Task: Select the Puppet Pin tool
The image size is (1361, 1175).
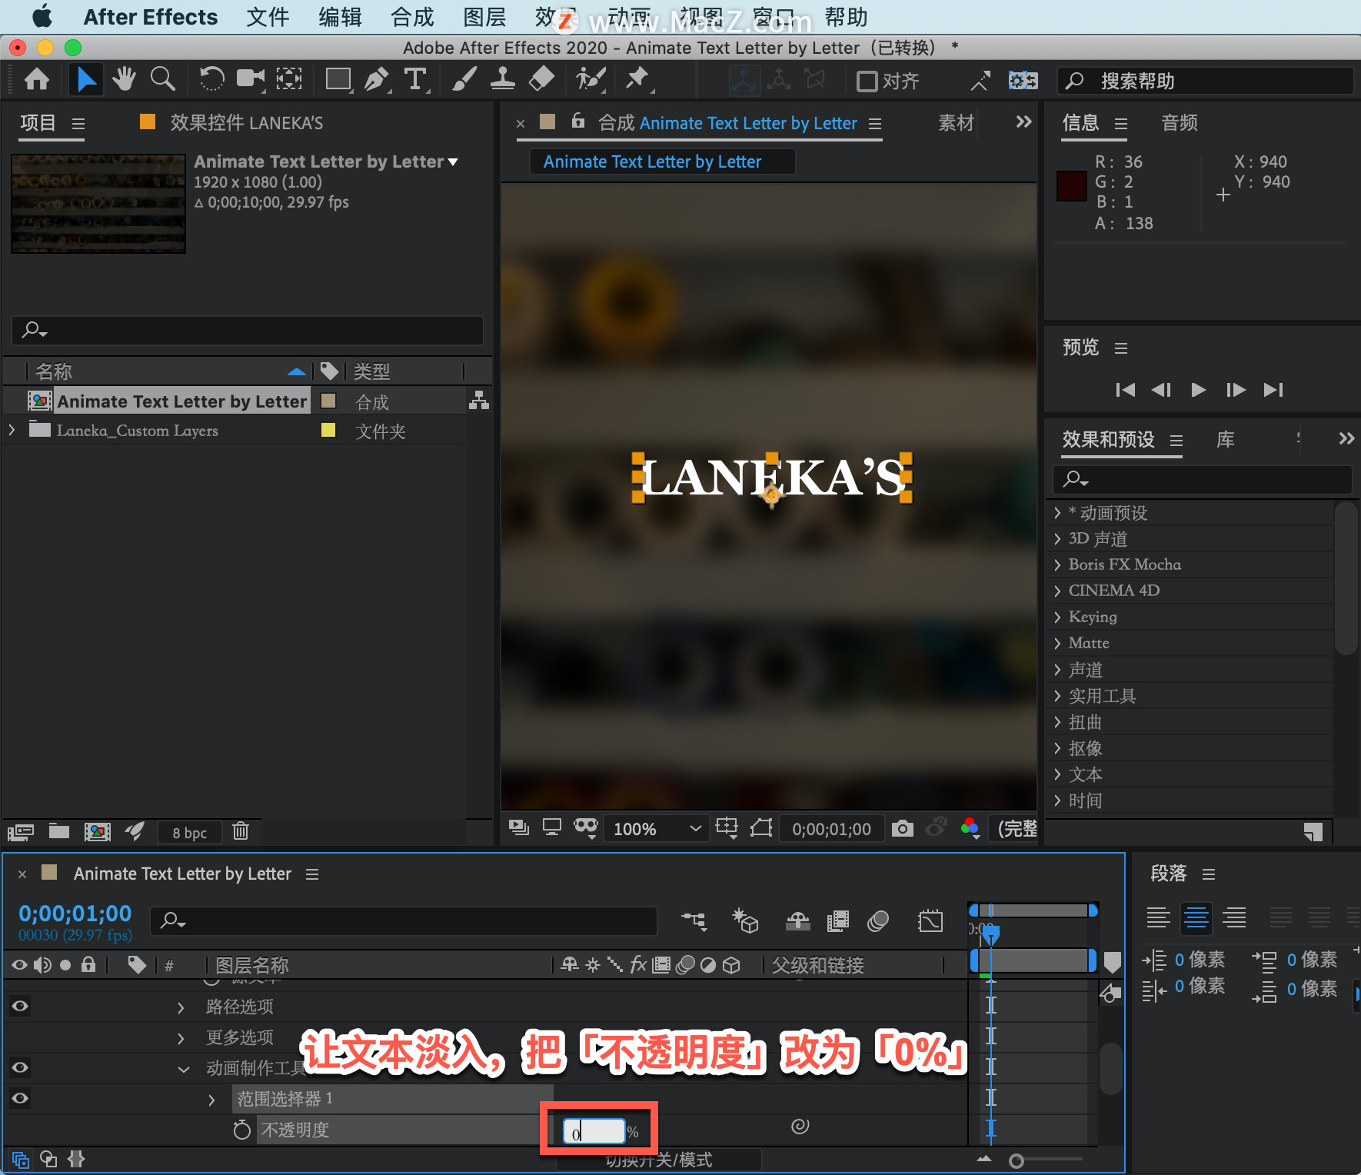Action: click(x=637, y=79)
